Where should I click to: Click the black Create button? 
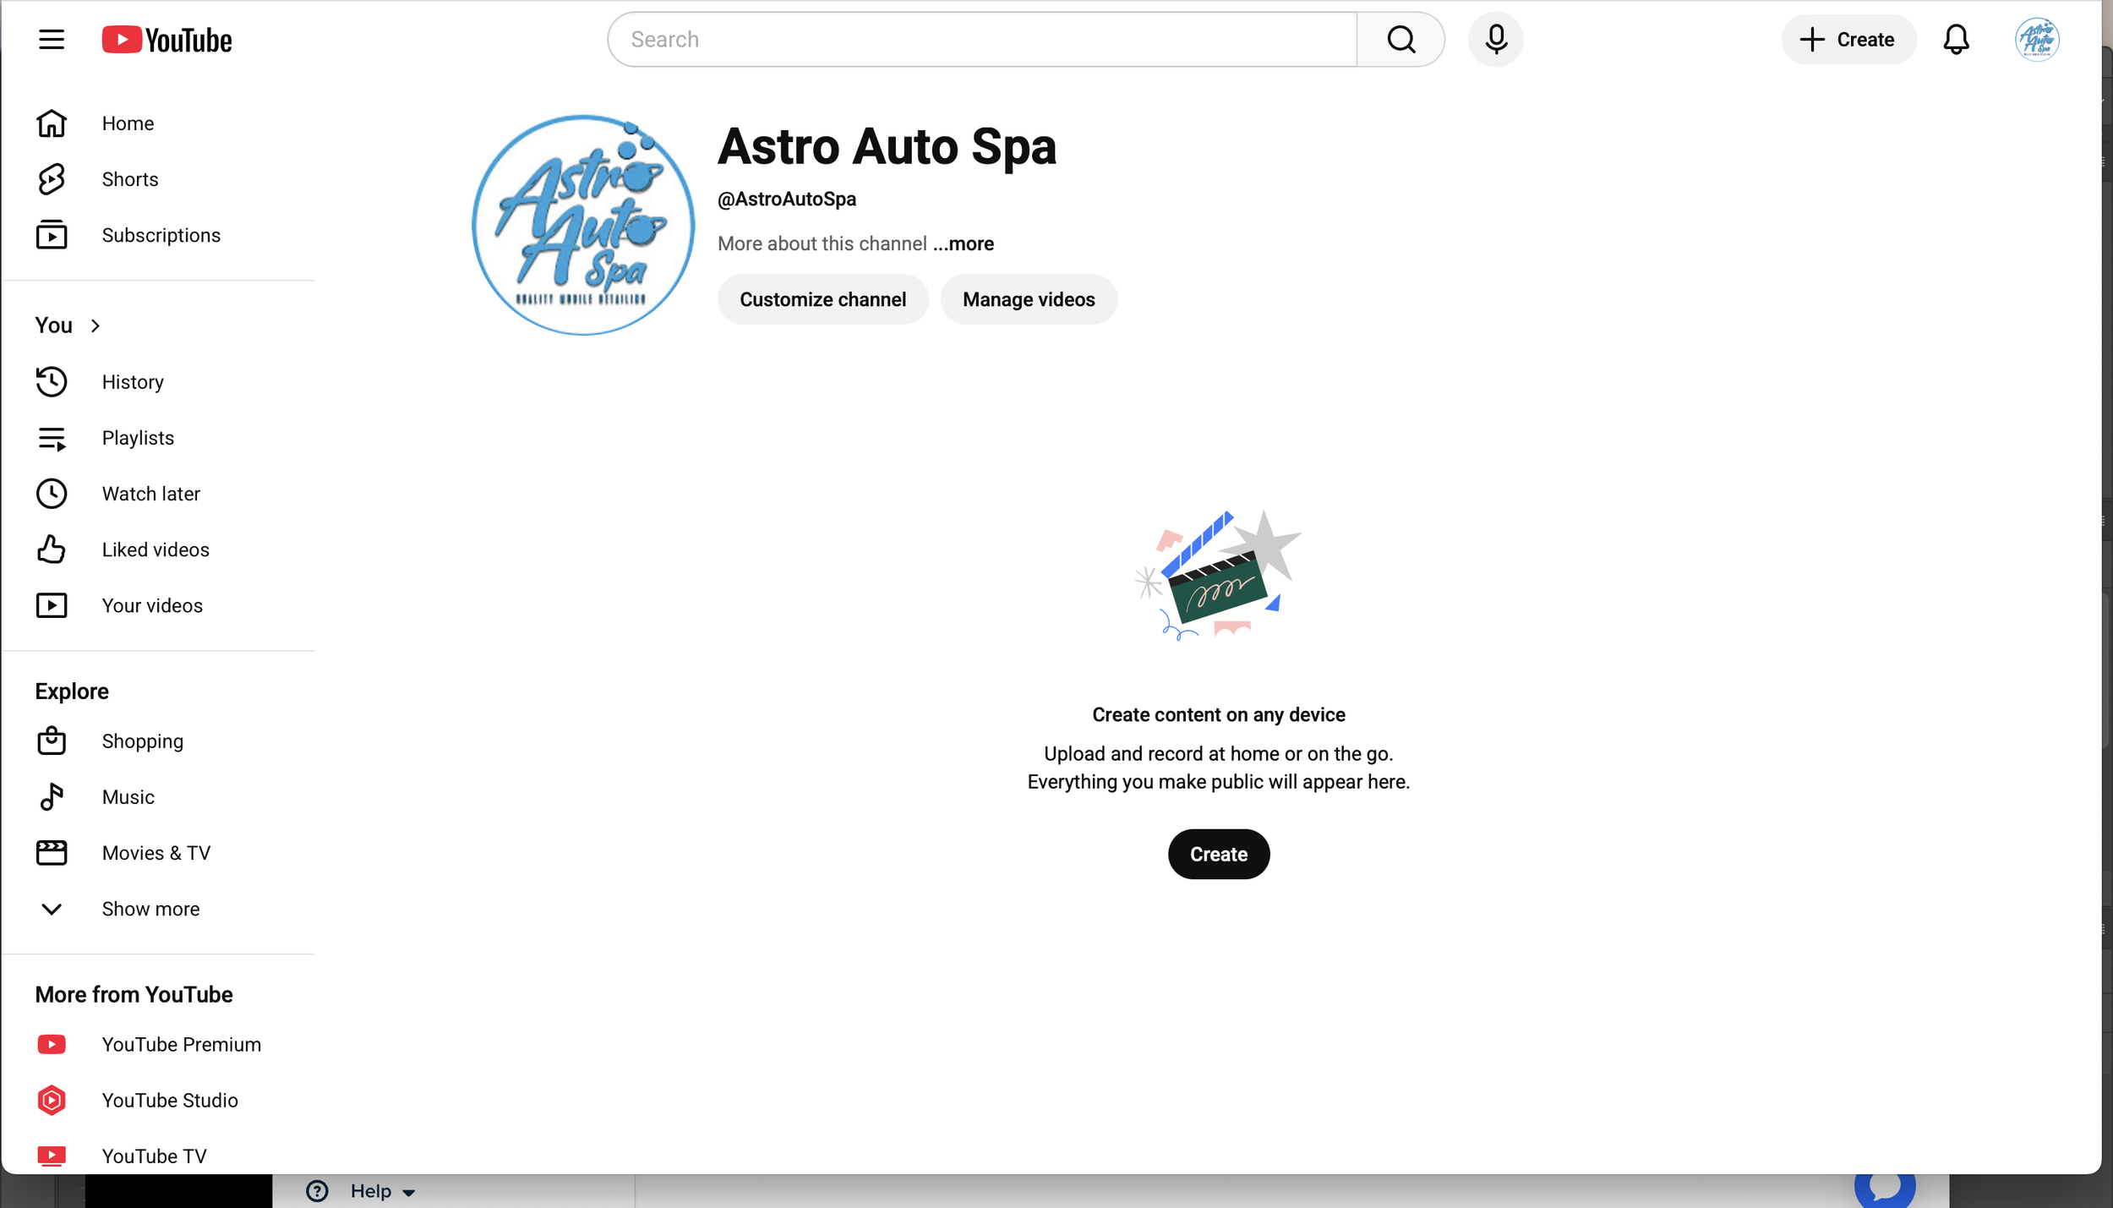click(x=1218, y=854)
